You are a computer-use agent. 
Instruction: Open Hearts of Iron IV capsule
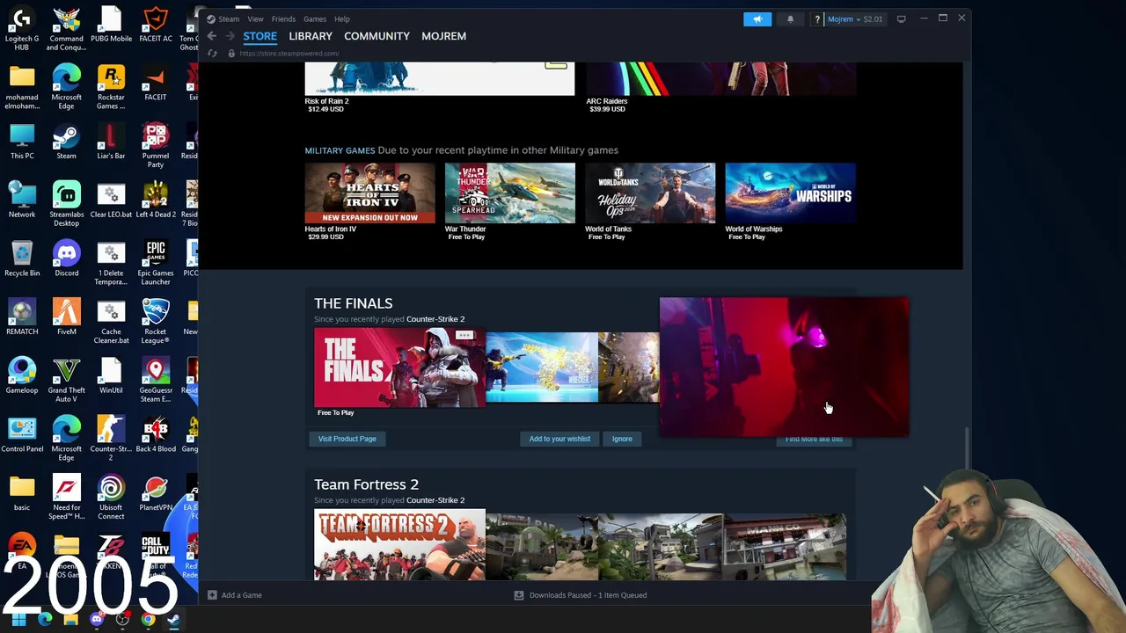[369, 193]
